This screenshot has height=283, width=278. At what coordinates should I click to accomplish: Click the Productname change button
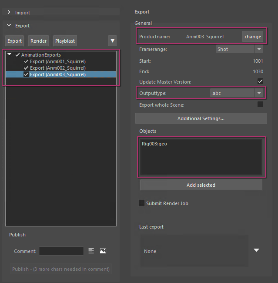[x=253, y=37]
